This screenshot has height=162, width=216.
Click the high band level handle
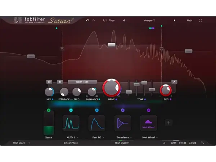189,51
